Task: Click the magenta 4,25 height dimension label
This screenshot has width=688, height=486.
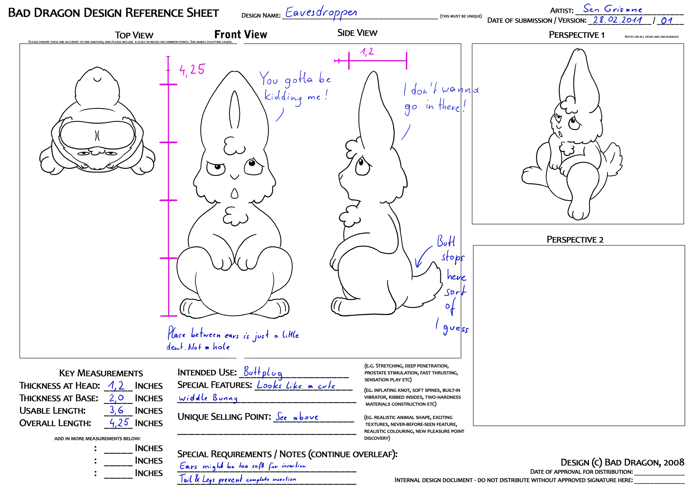Action: coord(192,70)
